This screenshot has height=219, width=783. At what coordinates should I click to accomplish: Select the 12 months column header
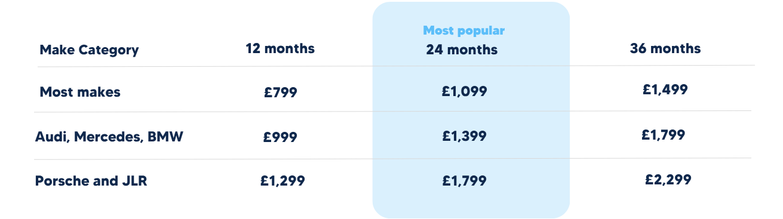(x=280, y=49)
